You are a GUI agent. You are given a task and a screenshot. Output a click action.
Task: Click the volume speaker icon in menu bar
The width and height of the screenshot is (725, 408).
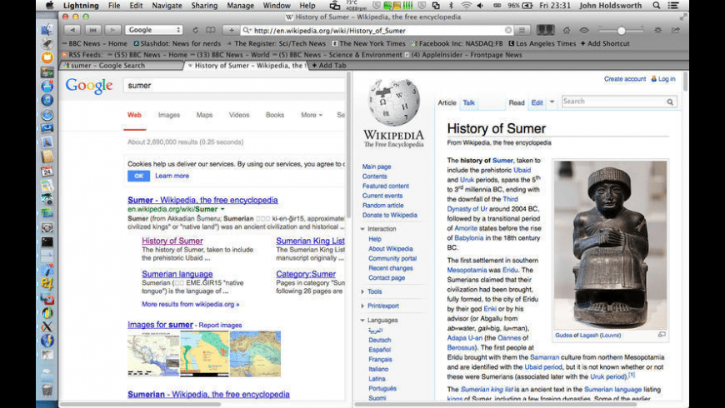click(480, 6)
